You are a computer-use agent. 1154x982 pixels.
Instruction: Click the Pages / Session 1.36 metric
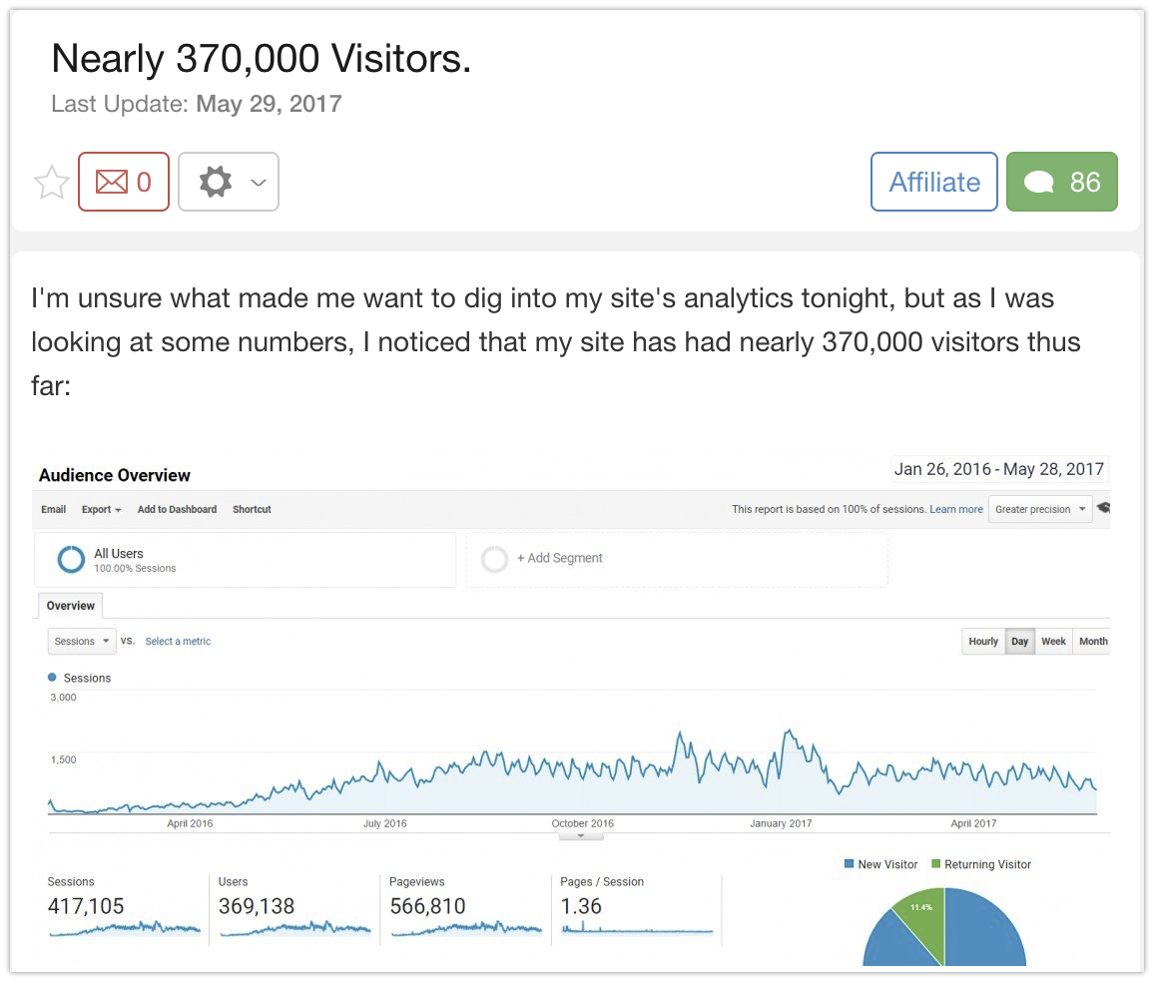[x=637, y=908]
